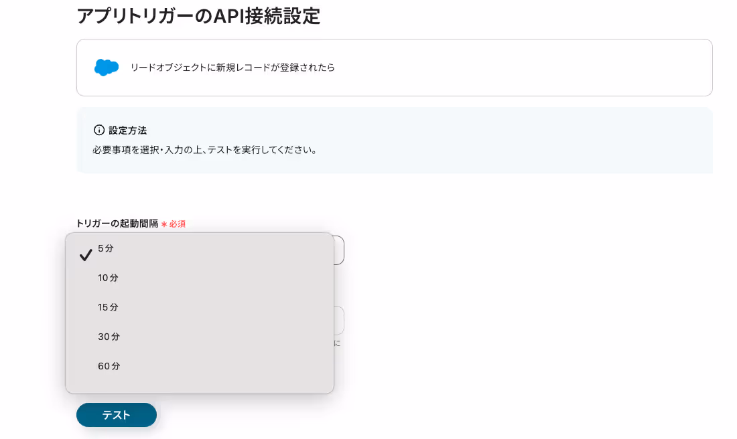
Task: Click the trigger interval combo box edge behind the list
Action: coord(339,250)
